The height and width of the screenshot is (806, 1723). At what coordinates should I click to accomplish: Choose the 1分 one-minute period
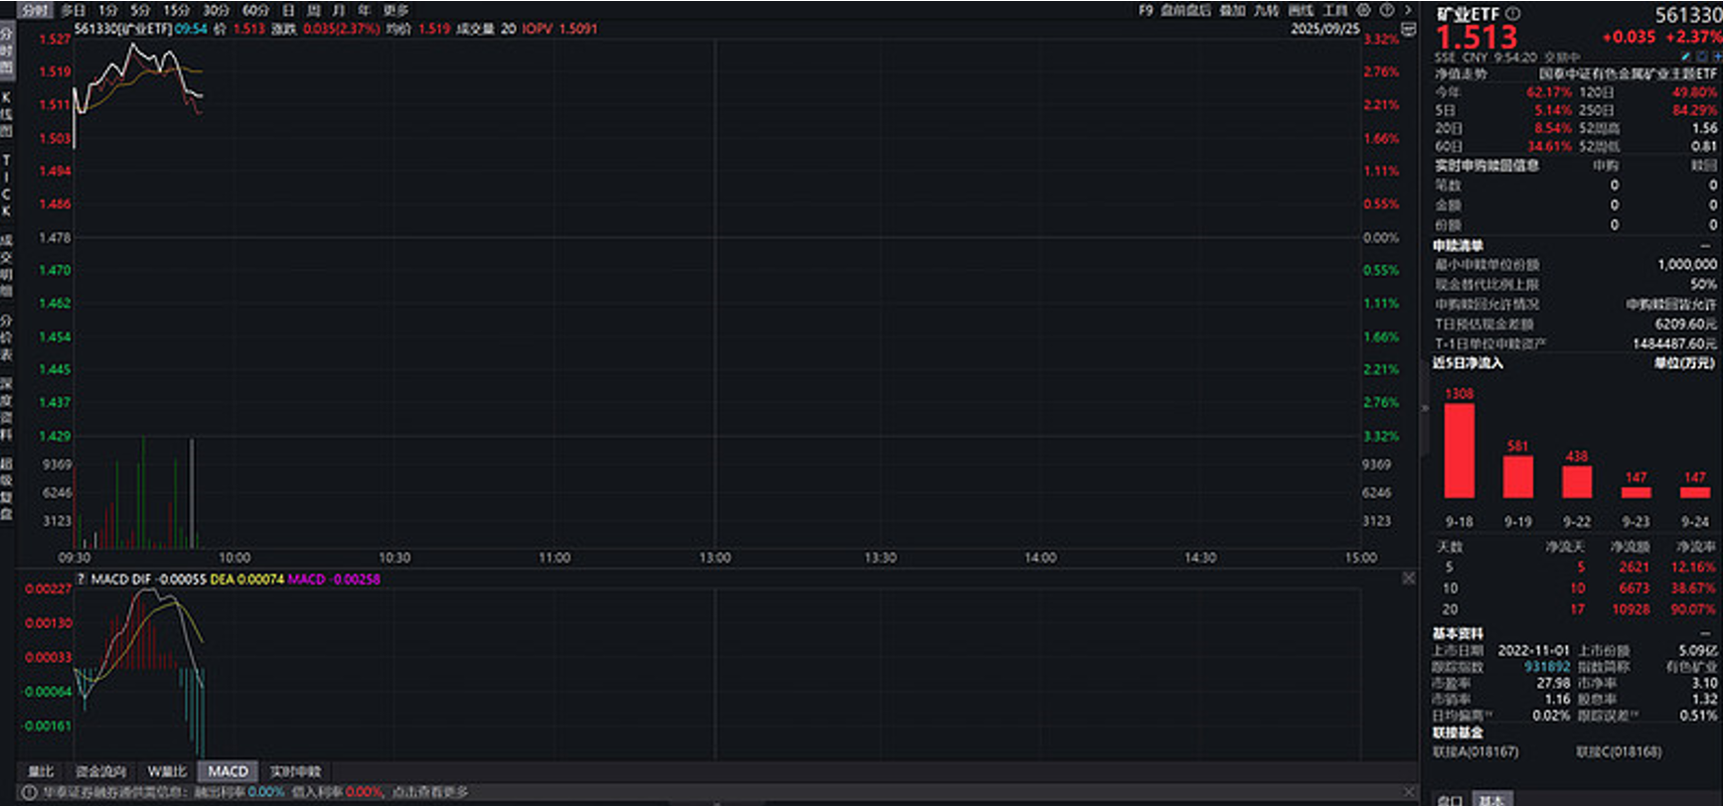point(108,10)
